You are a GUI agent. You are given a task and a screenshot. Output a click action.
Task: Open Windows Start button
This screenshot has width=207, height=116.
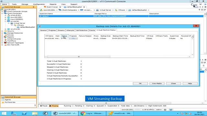(4, 113)
